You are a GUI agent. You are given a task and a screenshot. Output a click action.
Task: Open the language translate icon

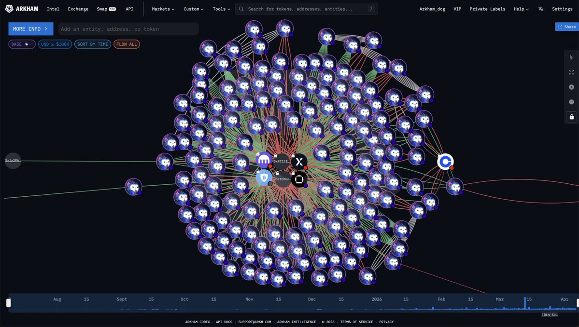[540, 9]
